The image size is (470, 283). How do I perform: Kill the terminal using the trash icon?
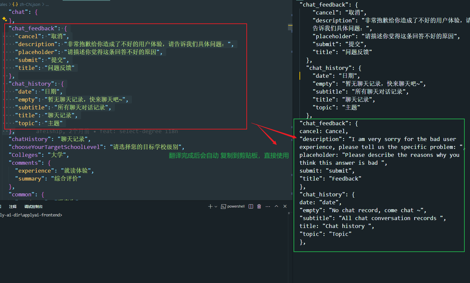tap(259, 207)
